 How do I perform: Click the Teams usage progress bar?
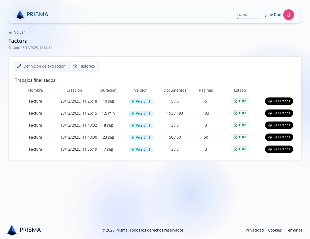(249, 18)
